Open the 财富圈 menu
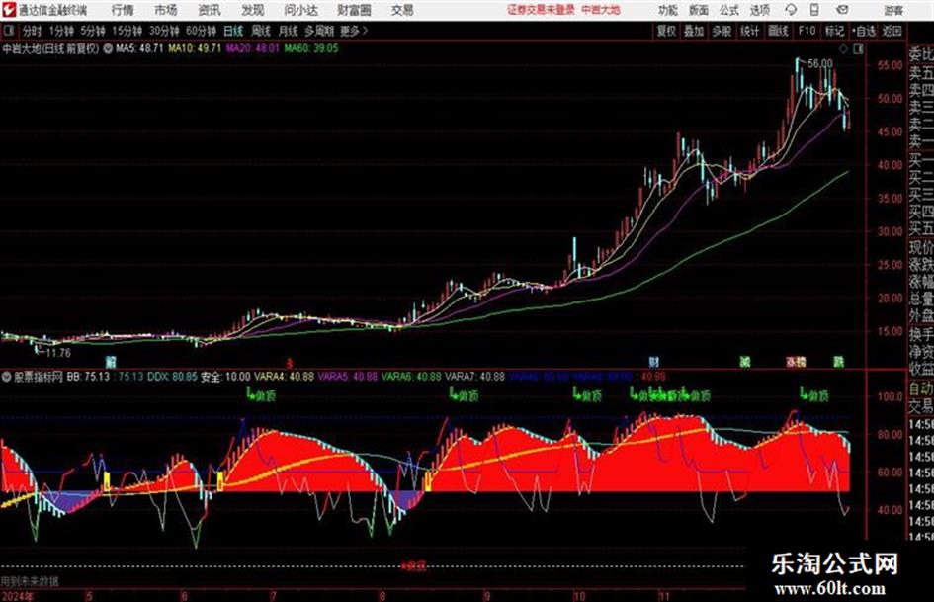 coord(354,10)
